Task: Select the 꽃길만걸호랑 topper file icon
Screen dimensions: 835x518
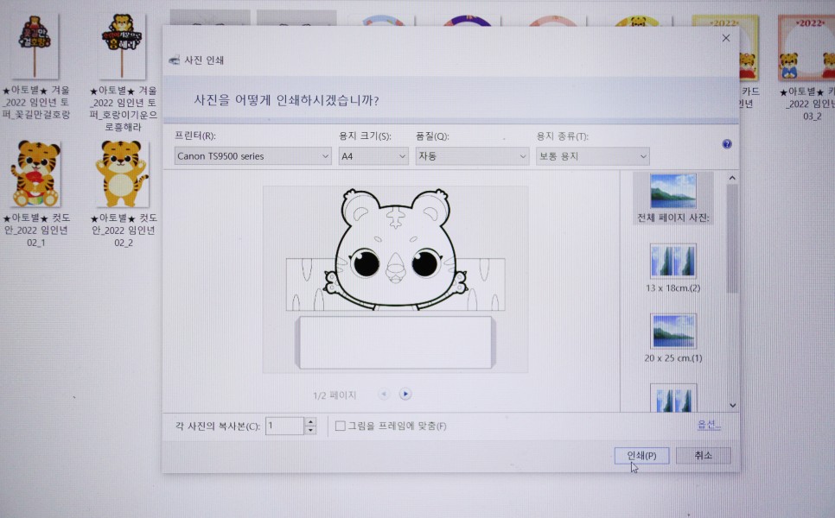Action: click(x=35, y=47)
